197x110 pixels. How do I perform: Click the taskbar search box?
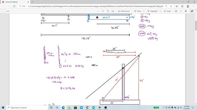coord(27,108)
